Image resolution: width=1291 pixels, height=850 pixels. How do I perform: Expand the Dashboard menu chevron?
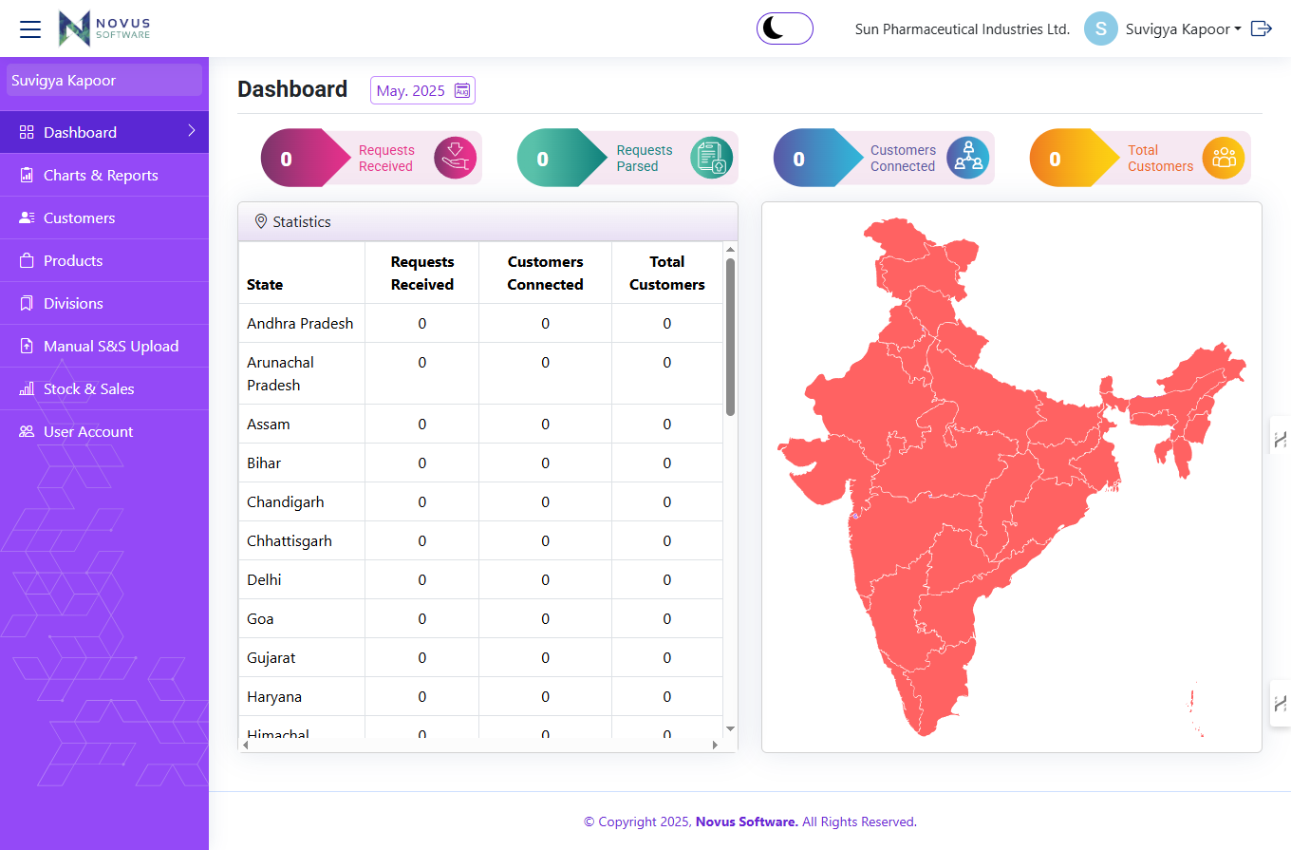191,131
